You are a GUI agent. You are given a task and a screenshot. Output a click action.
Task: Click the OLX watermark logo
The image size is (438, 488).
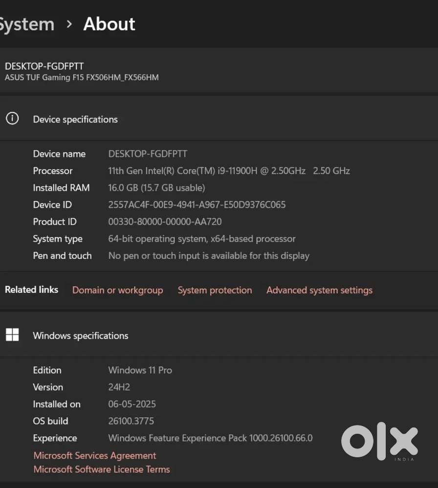(379, 442)
